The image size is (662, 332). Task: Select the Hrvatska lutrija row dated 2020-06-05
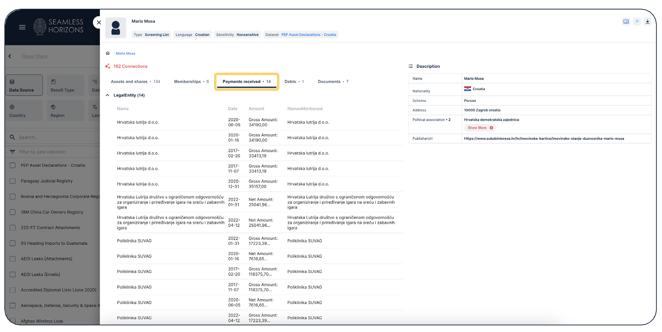click(260, 122)
